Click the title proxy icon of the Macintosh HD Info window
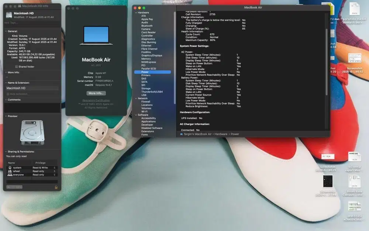369x231 pixels. tap(20, 6)
